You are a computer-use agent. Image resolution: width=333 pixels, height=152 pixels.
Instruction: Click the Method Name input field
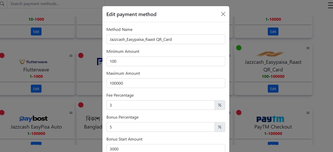(166, 39)
